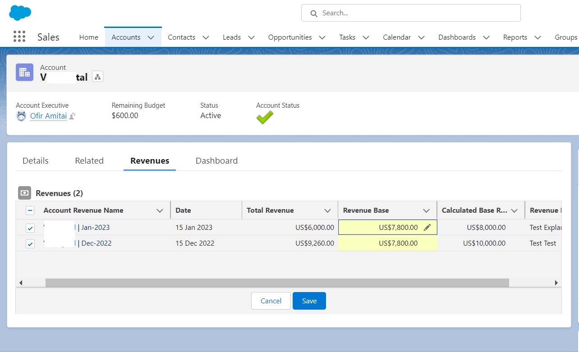
Task: Open the Account Revenue Name column dropdown
Action: [160, 210]
